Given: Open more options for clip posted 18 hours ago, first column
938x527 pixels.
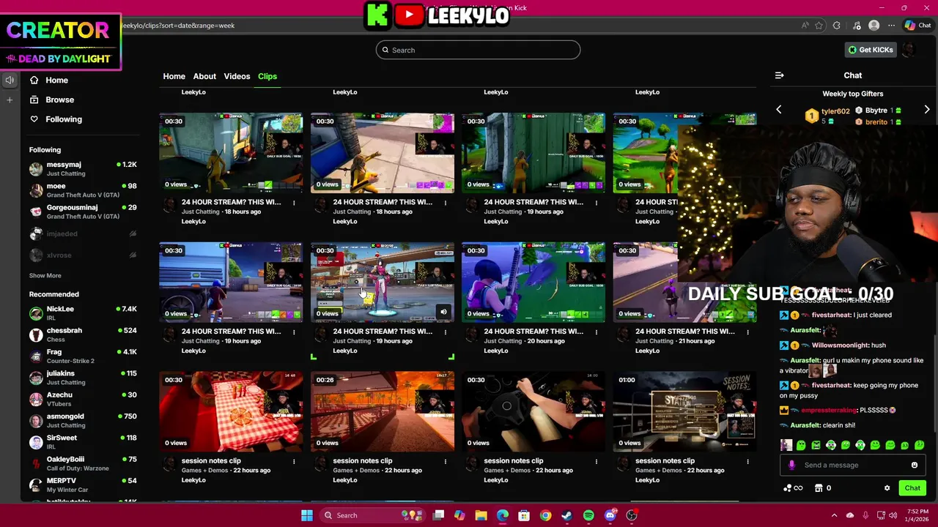Looking at the screenshot, I should (x=294, y=203).
